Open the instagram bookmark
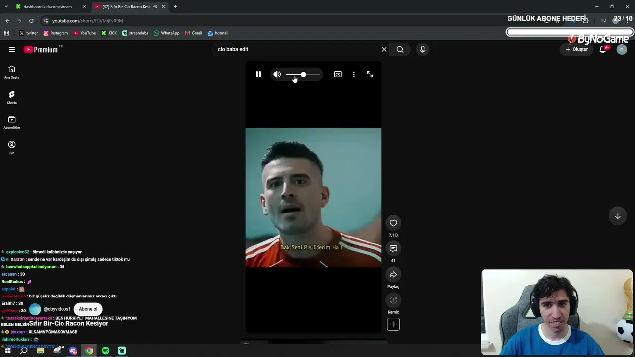The image size is (635, 357). click(56, 33)
